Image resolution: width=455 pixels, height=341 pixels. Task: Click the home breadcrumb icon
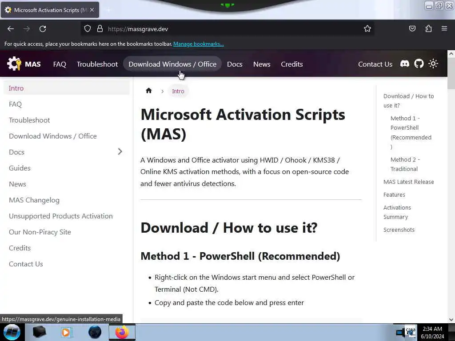[x=148, y=91]
